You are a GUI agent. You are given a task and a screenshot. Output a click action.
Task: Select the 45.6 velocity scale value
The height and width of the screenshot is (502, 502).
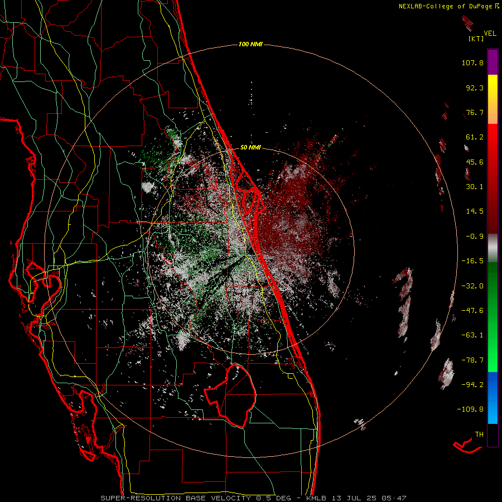(x=475, y=162)
